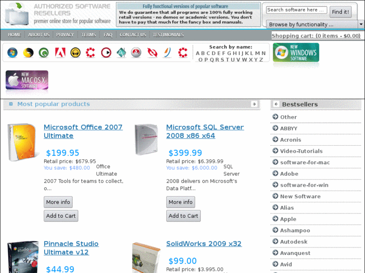365x273 pixels.
Task: Click the arrow icon beside Video-Tutorials
Action: (x=275, y=151)
